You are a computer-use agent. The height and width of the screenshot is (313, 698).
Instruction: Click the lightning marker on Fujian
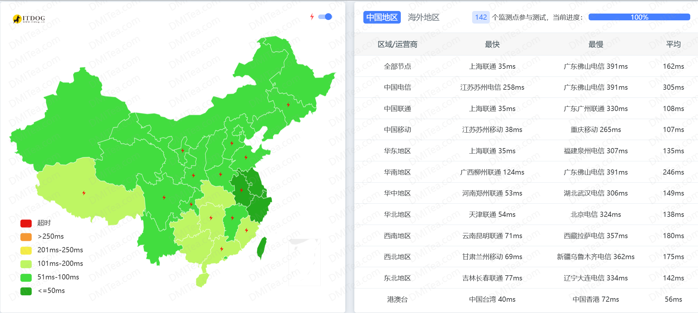pos(247,230)
